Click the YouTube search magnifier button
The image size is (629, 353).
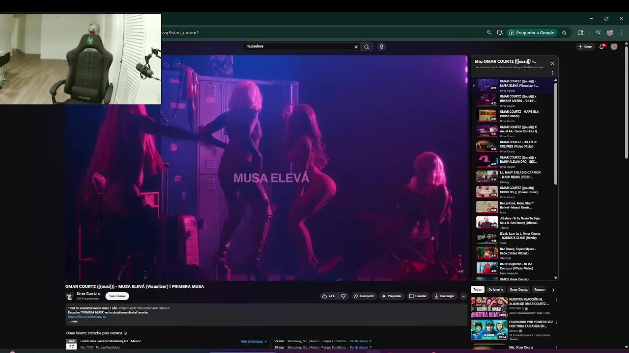(367, 47)
